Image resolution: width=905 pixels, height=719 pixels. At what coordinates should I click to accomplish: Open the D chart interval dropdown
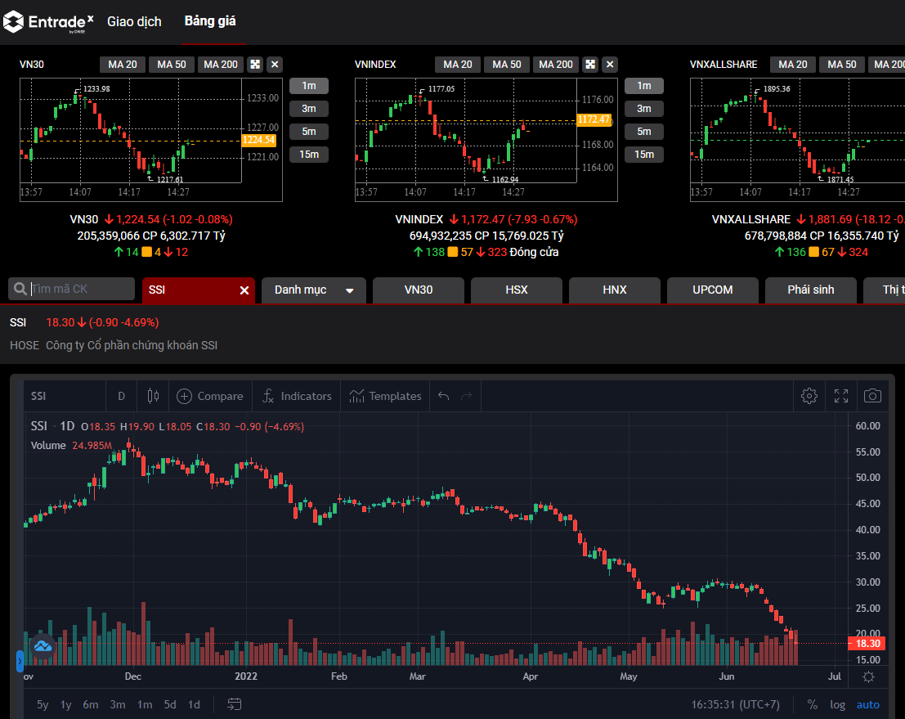(x=121, y=396)
